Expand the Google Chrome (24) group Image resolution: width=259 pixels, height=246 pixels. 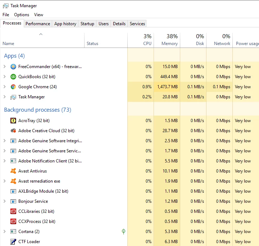[5, 87]
